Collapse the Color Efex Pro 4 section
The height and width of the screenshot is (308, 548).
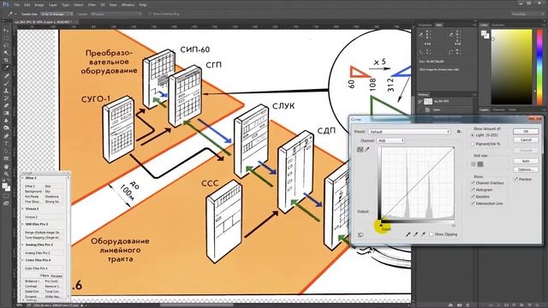pyautogui.click(x=23, y=260)
